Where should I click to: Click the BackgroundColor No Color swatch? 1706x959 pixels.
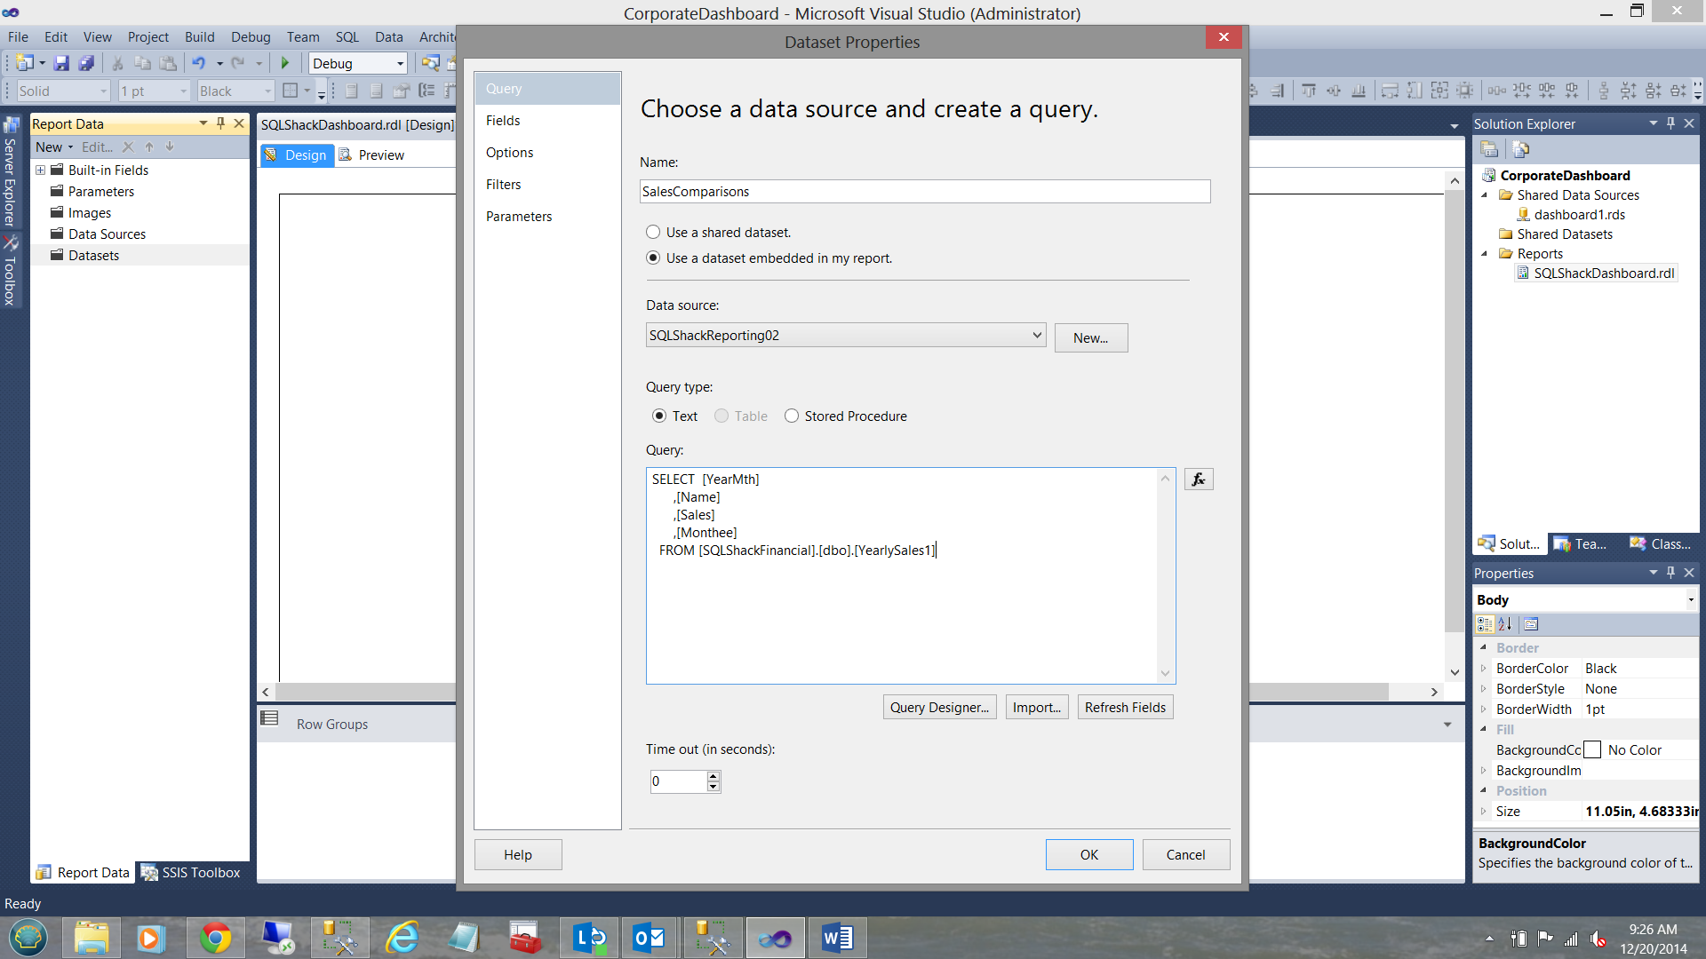(1592, 750)
